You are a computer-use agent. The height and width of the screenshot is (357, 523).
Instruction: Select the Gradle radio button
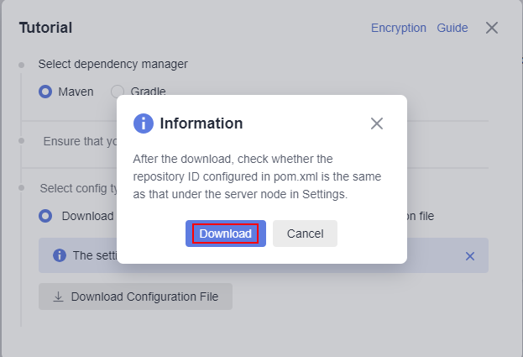118,91
